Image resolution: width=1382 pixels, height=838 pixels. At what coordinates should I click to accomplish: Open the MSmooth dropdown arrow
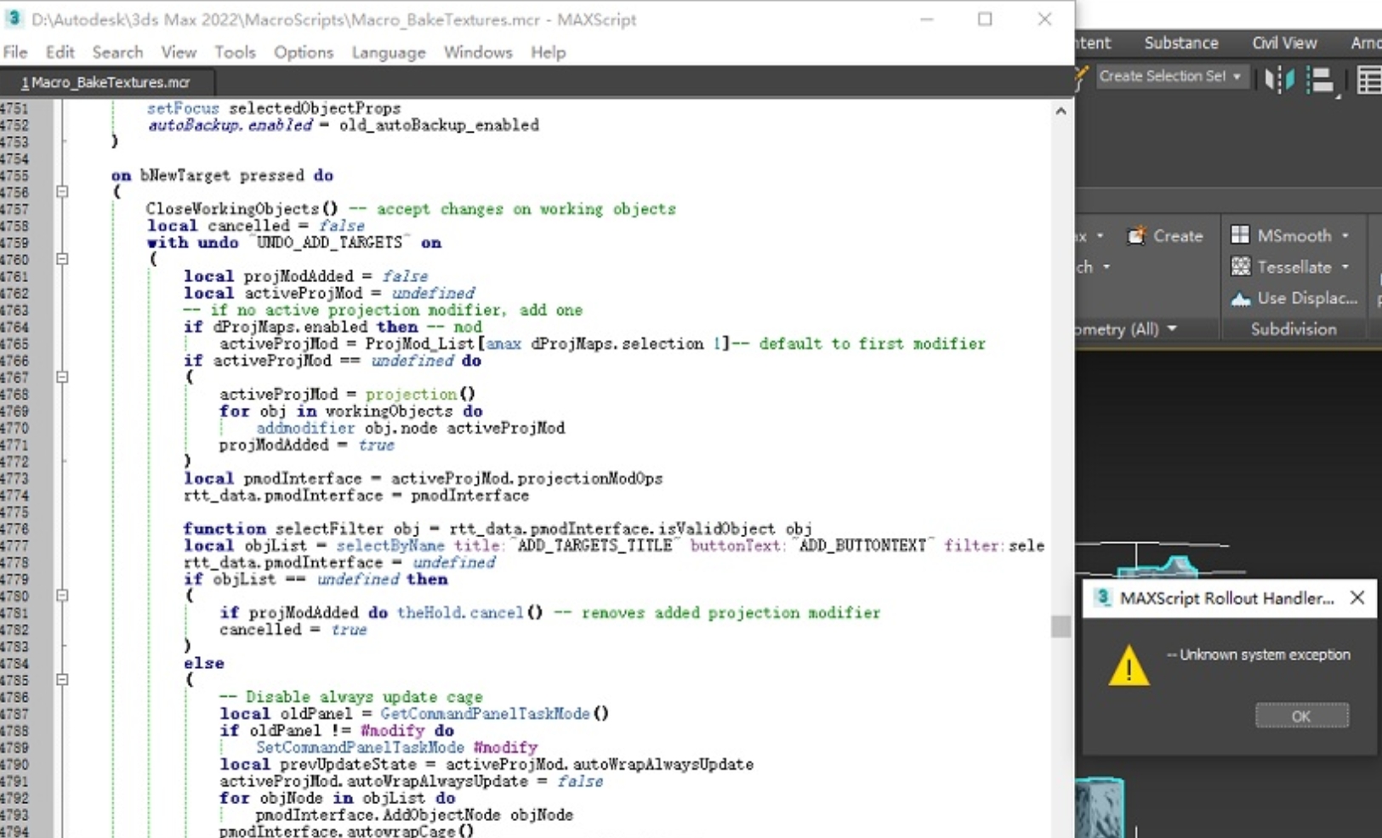pyautogui.click(x=1344, y=235)
